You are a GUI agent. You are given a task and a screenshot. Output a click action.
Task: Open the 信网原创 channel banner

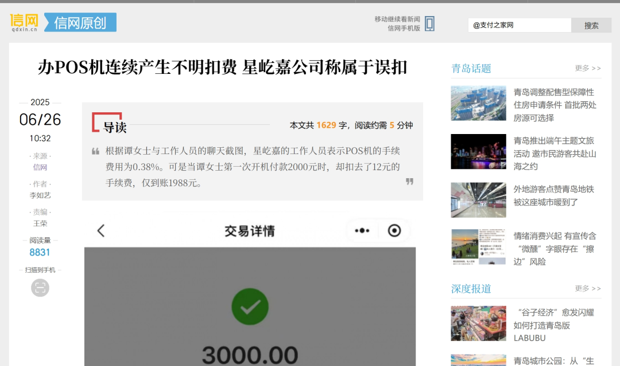[x=80, y=22]
